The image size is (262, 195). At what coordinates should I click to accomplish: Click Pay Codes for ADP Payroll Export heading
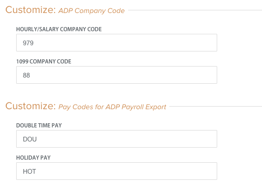[112, 107]
